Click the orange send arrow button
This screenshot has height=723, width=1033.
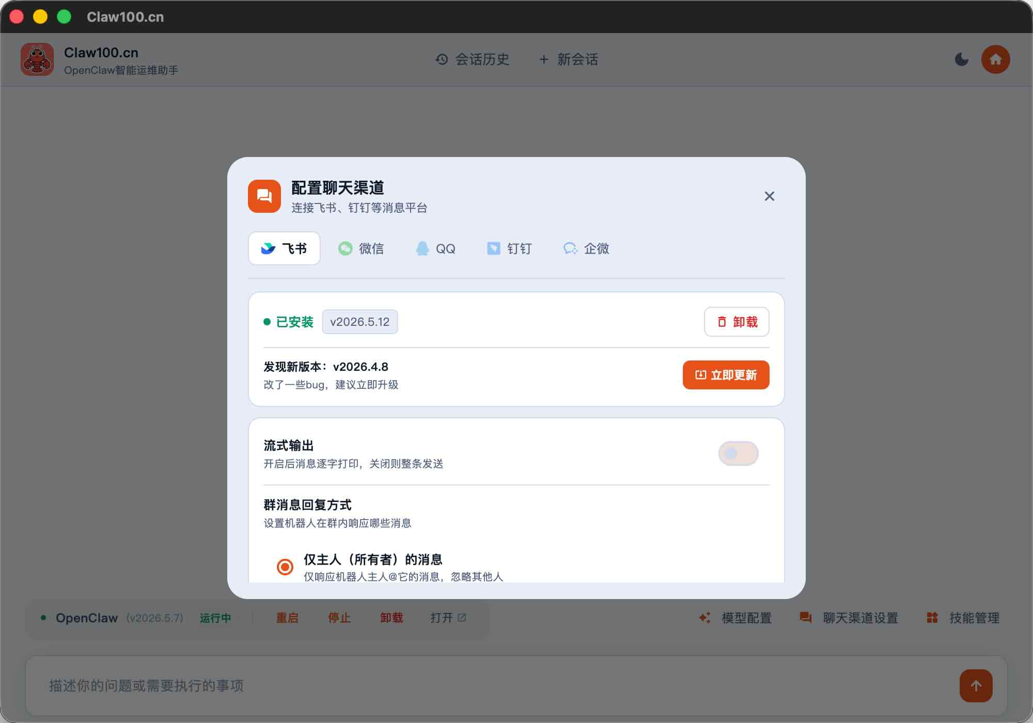976,686
